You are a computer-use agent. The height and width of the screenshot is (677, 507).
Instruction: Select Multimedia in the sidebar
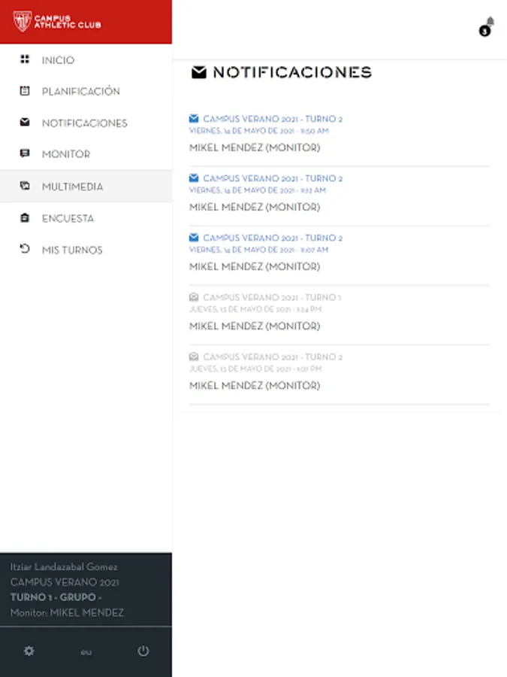coord(86,187)
